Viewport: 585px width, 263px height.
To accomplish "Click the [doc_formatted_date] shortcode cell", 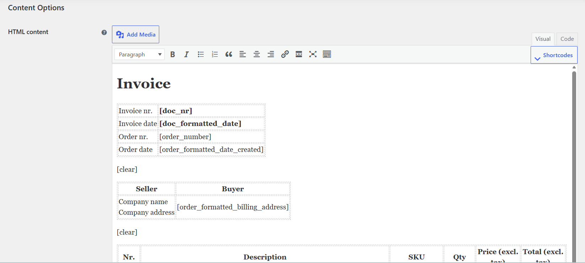I will [211, 124].
